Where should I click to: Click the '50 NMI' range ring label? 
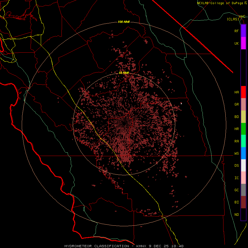click(x=124, y=73)
